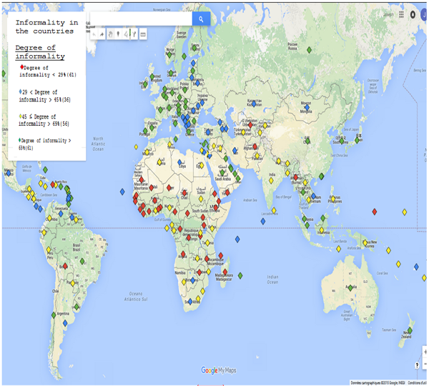Click the Redo arrow in map toolbar
The height and width of the screenshot is (386, 429).
click(x=102, y=34)
